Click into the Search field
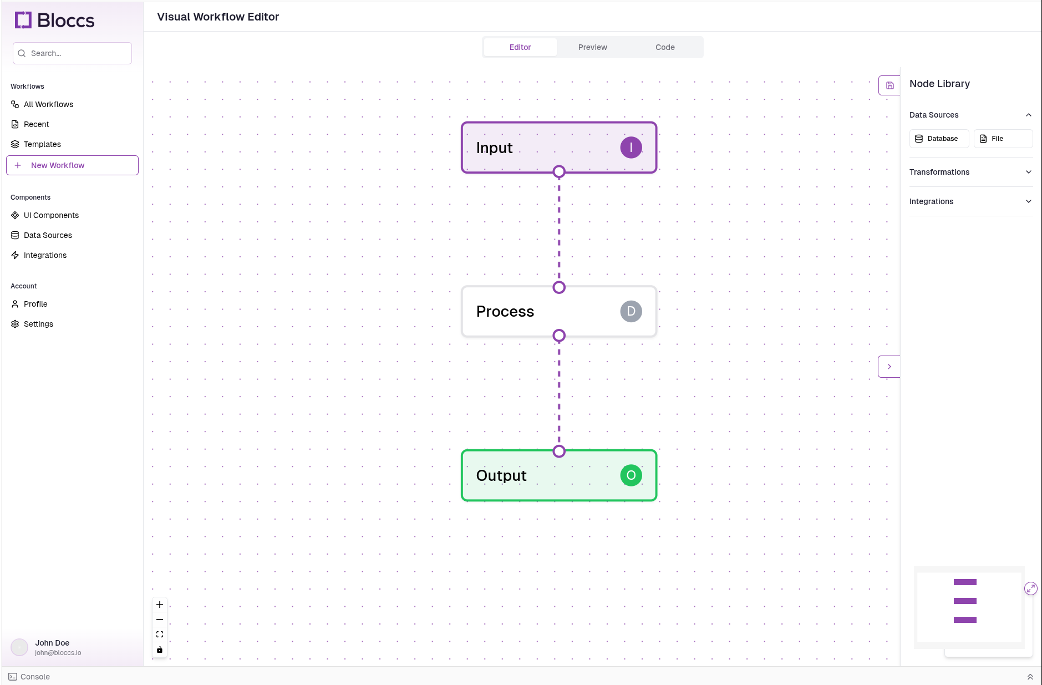Screen dimensions: 1042x685 click(72, 53)
